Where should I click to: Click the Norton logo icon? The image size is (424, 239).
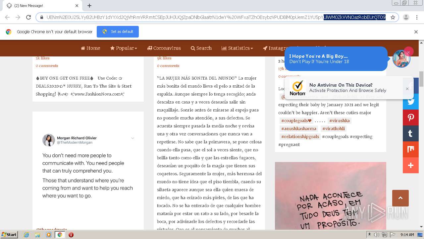tap(297, 88)
